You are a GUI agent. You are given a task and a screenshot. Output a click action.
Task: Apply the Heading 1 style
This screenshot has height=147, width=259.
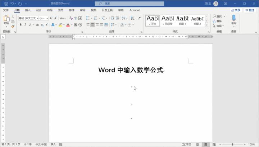tap(182, 20)
